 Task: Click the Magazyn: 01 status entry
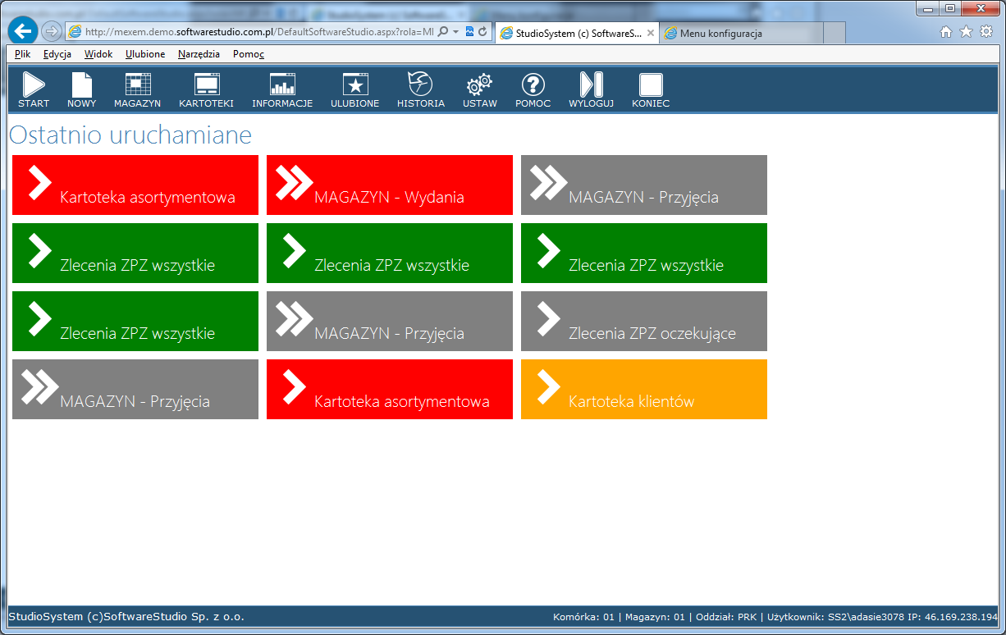[x=655, y=616]
